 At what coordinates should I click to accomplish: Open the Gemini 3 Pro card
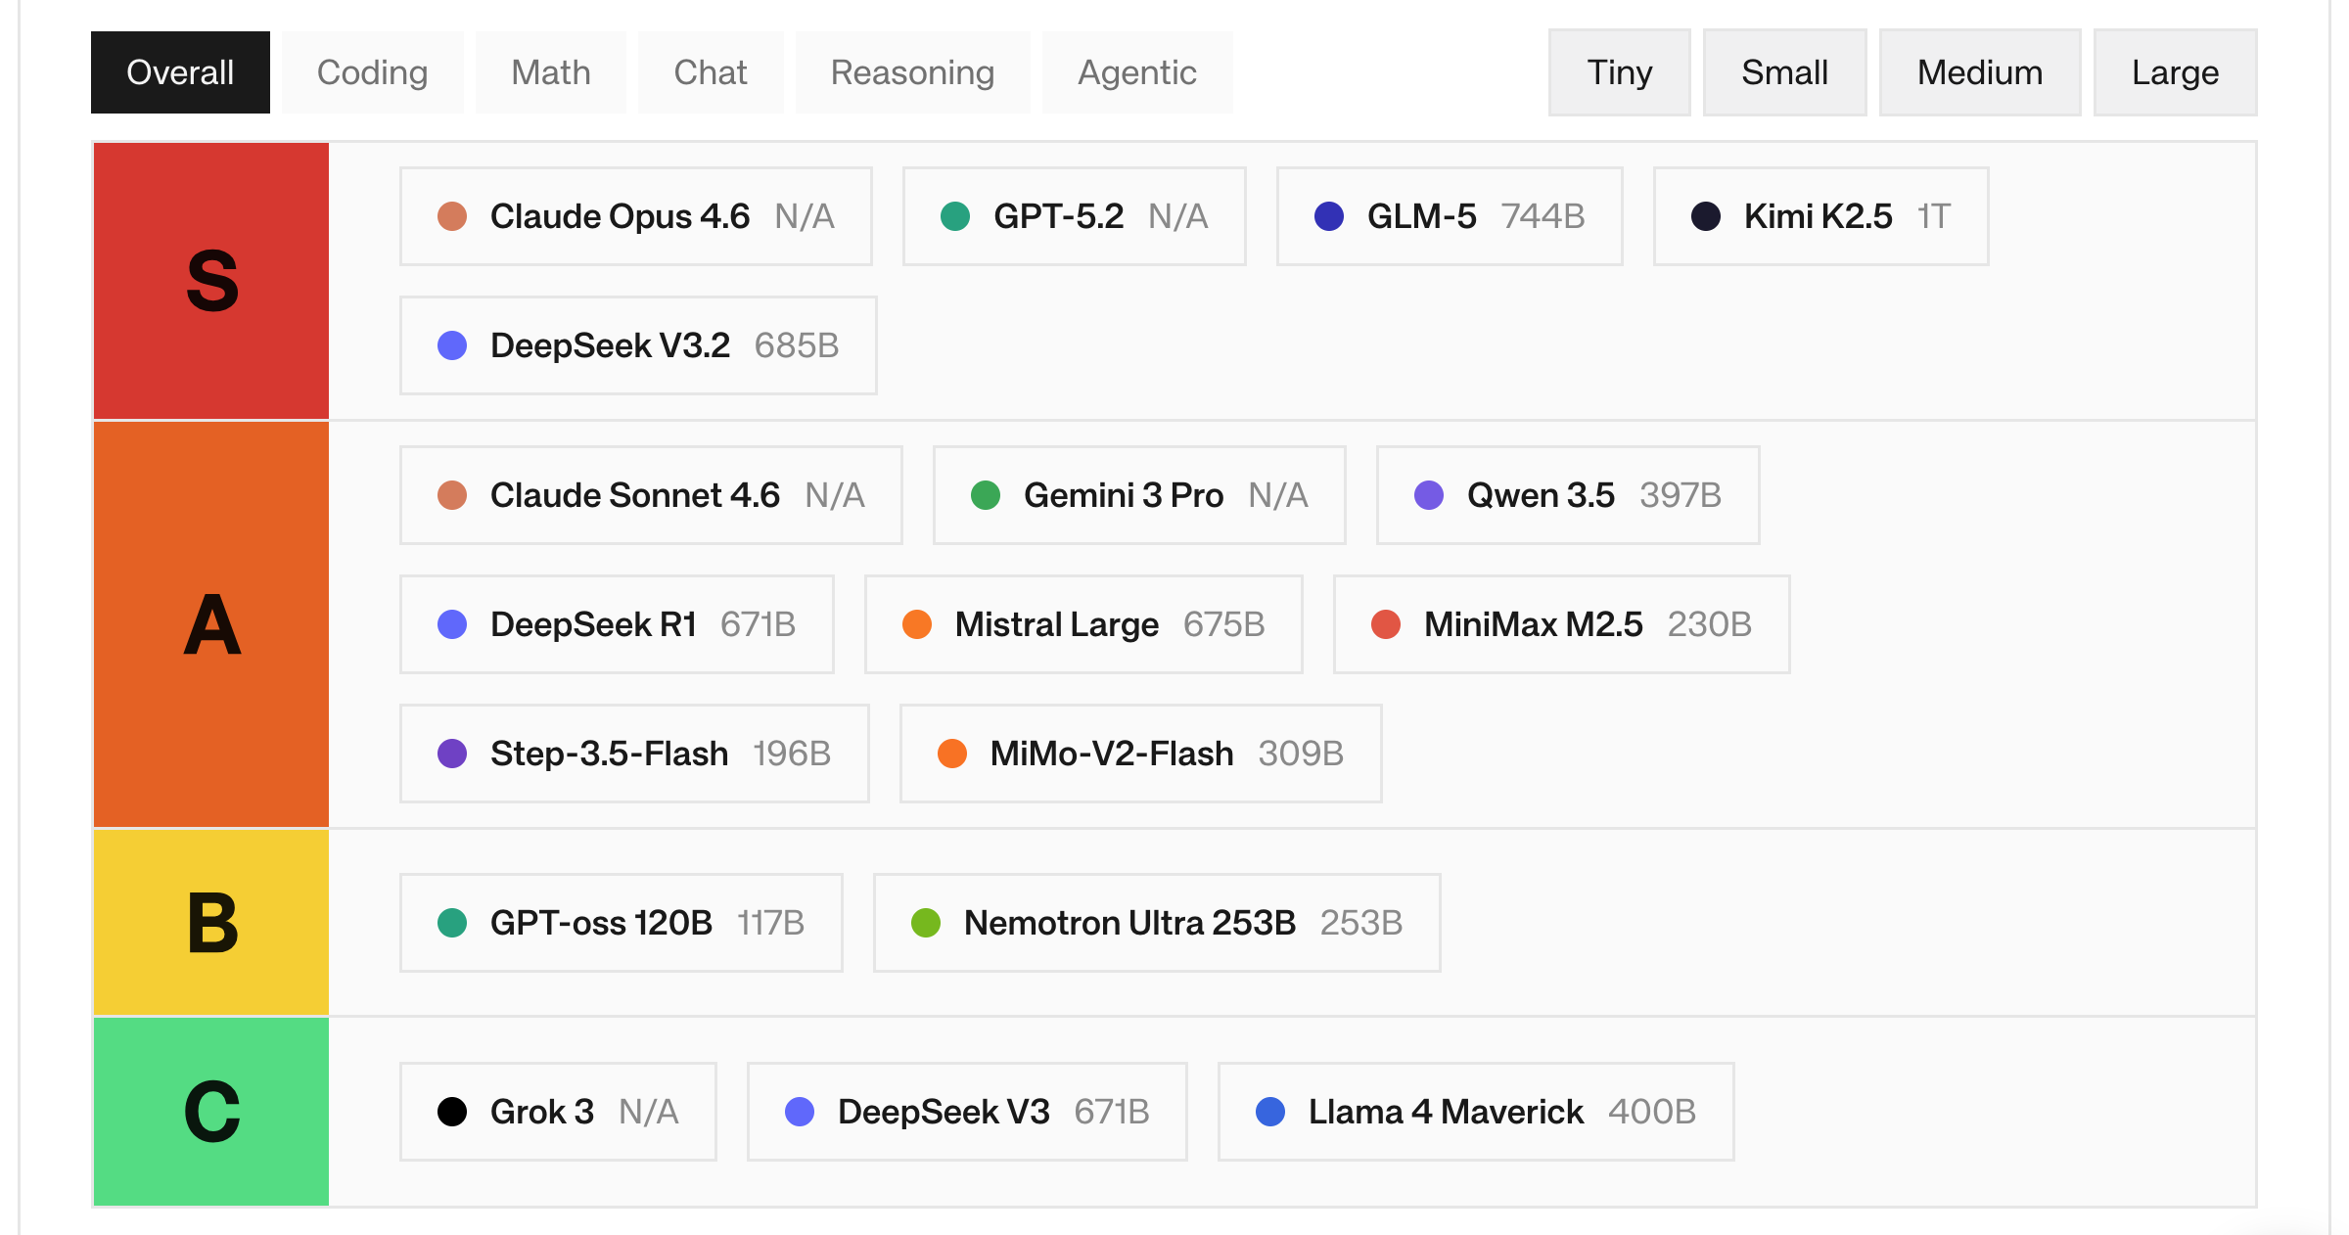pos(1138,495)
